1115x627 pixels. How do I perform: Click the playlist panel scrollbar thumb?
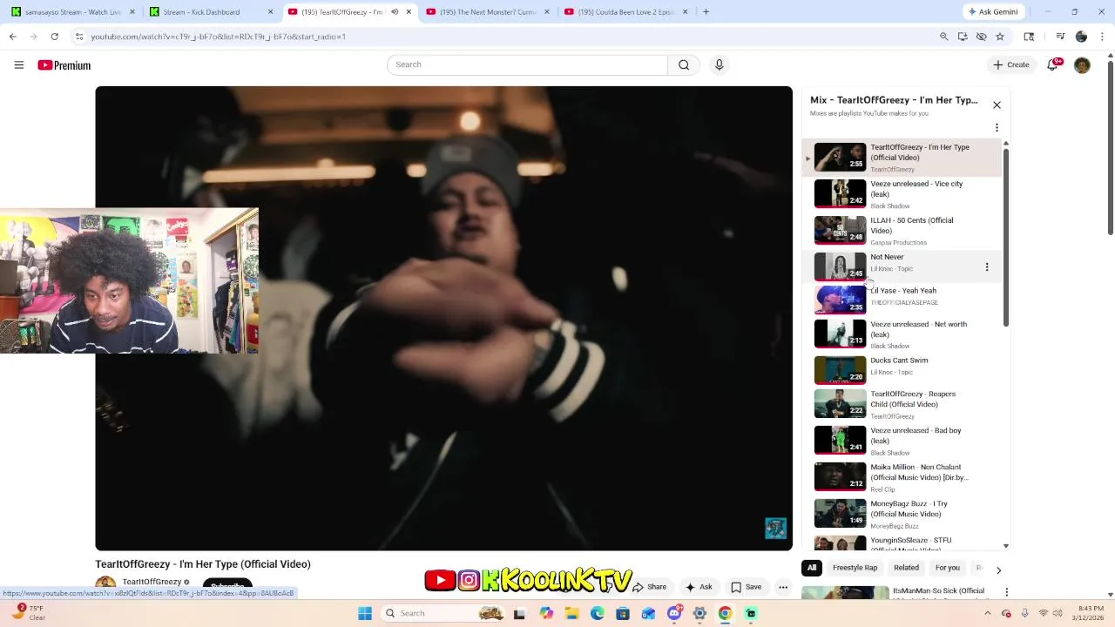[1006, 238]
